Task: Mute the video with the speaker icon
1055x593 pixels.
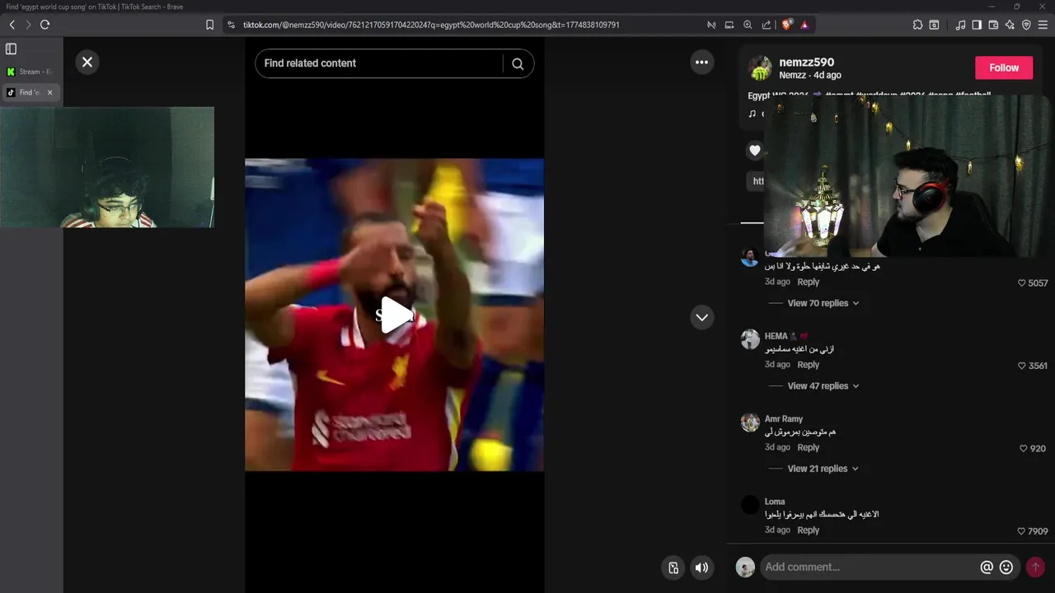Action: [701, 567]
